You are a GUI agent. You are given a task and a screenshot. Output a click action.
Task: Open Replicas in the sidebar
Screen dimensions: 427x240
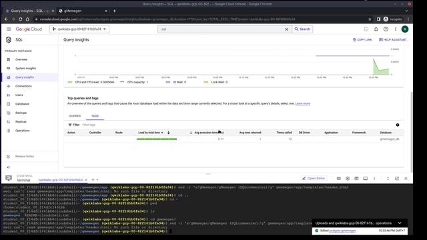pyautogui.click(x=21, y=121)
